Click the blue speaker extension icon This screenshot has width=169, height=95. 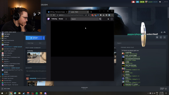click(x=98, y=15)
